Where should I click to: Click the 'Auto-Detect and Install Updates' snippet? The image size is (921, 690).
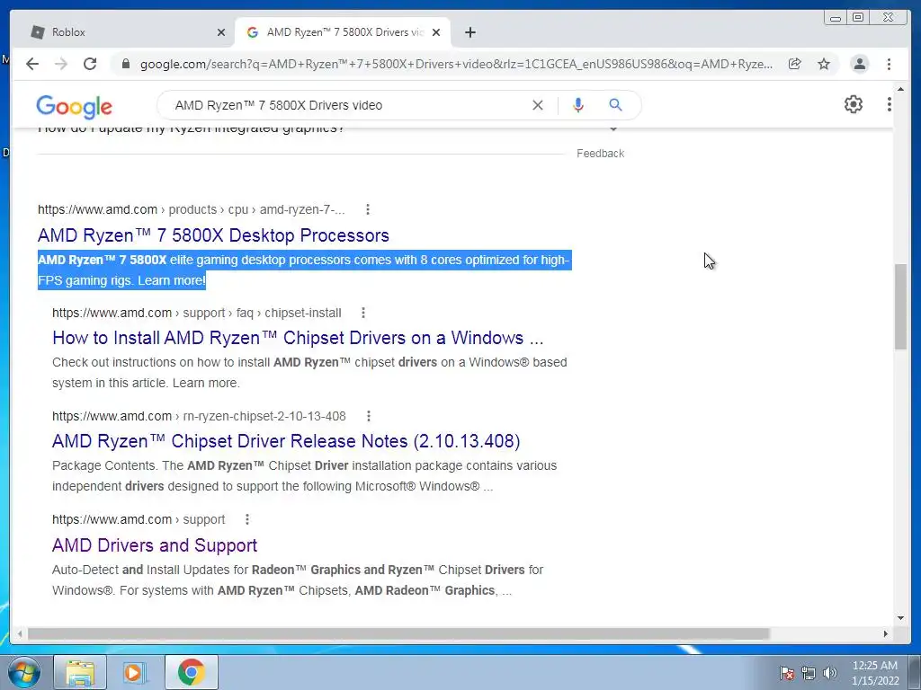pyautogui.click(x=298, y=579)
